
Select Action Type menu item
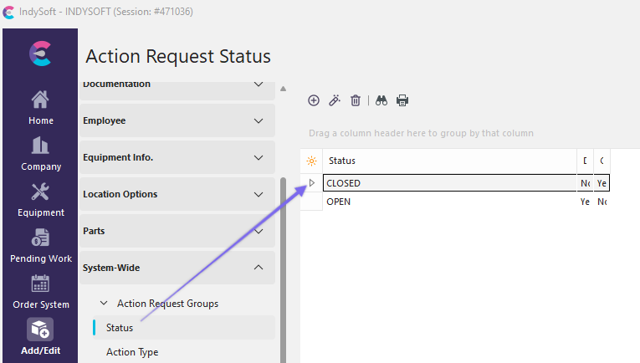coord(132,352)
